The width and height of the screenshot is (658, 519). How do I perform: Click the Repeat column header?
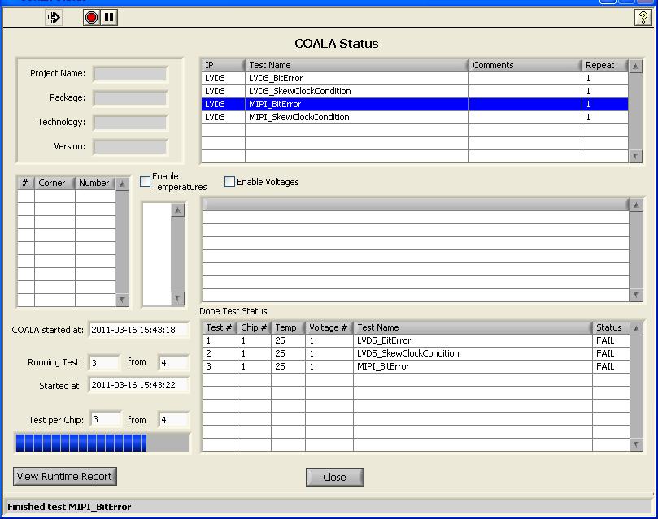(x=604, y=65)
